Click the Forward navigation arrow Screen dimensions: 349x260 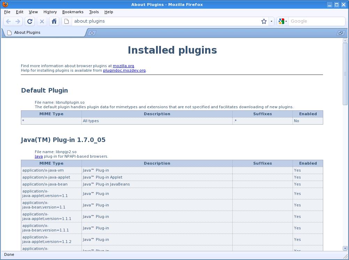17,21
